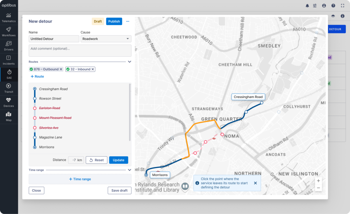The height and width of the screenshot is (214, 350).
Task: Open Transit play icon
Action: click(9, 86)
